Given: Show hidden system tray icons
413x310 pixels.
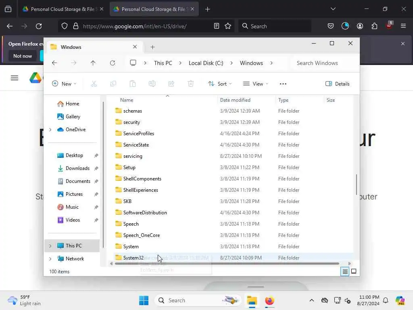Looking at the screenshot, I should [312, 300].
